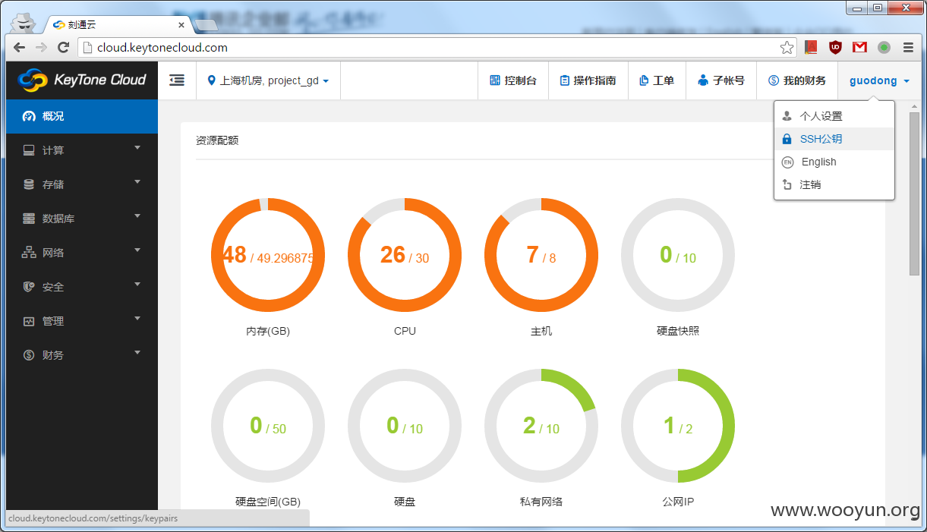Open a new browser tab
927x532 pixels.
[x=206, y=25]
